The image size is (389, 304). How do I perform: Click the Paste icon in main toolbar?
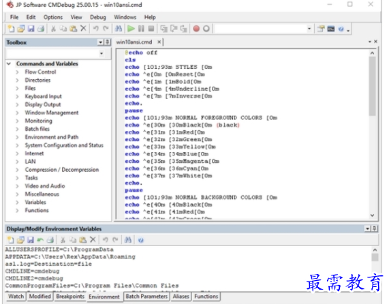point(73,29)
